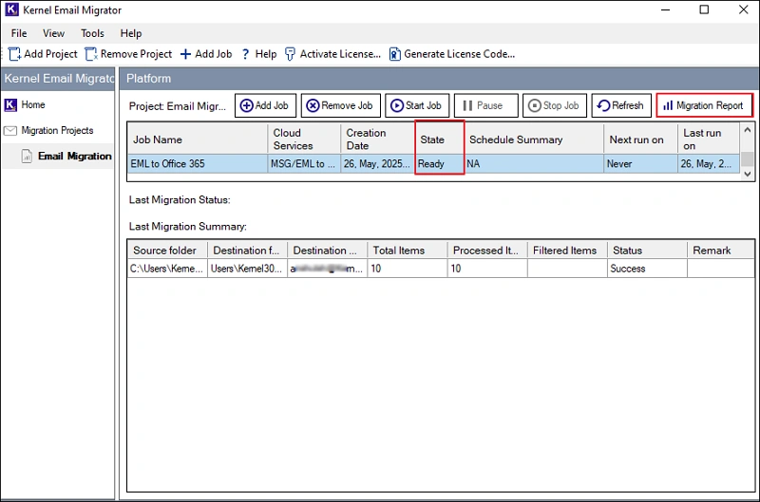Click the job list scroll down arrow
Viewport: 760px width, 502px height.
pos(747,174)
